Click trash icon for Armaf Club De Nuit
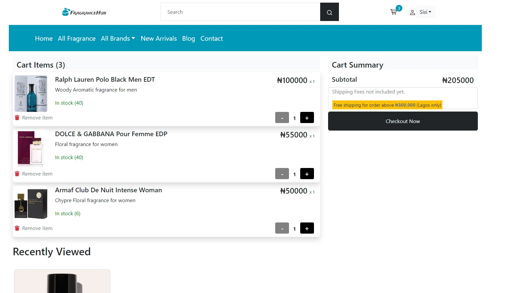This screenshot has height=293, width=512. 17,228
